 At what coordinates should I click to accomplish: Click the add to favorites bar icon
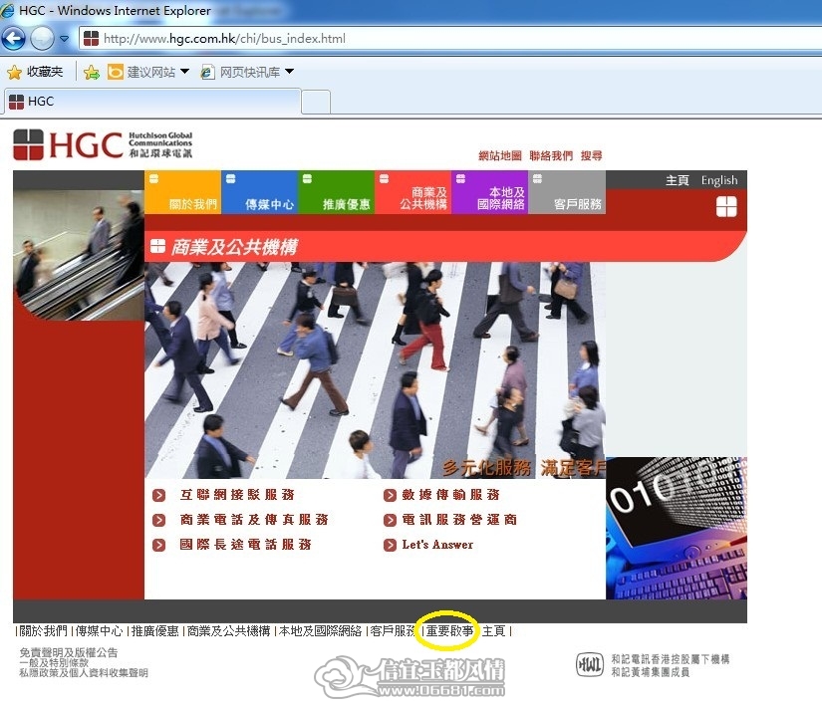92,72
